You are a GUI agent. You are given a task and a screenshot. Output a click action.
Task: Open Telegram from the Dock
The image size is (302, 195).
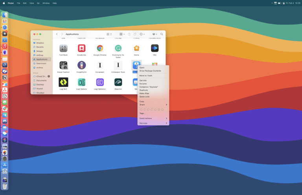pyautogui.click(x=5, y=115)
